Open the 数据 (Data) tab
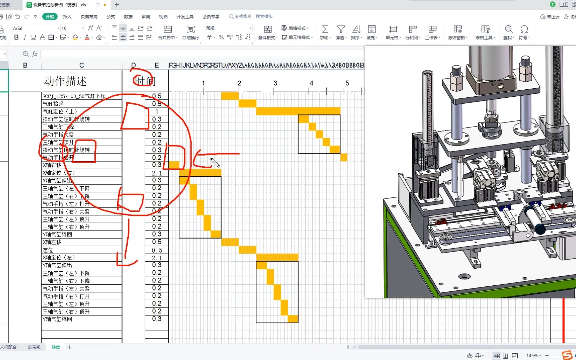The image size is (576, 360). click(x=128, y=17)
